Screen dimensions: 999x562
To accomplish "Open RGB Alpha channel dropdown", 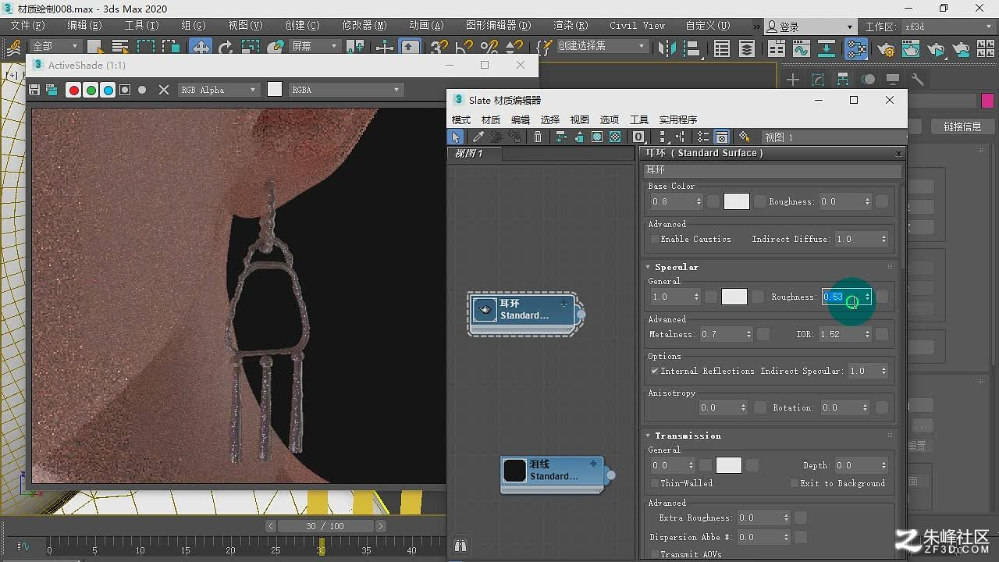I will coord(219,90).
